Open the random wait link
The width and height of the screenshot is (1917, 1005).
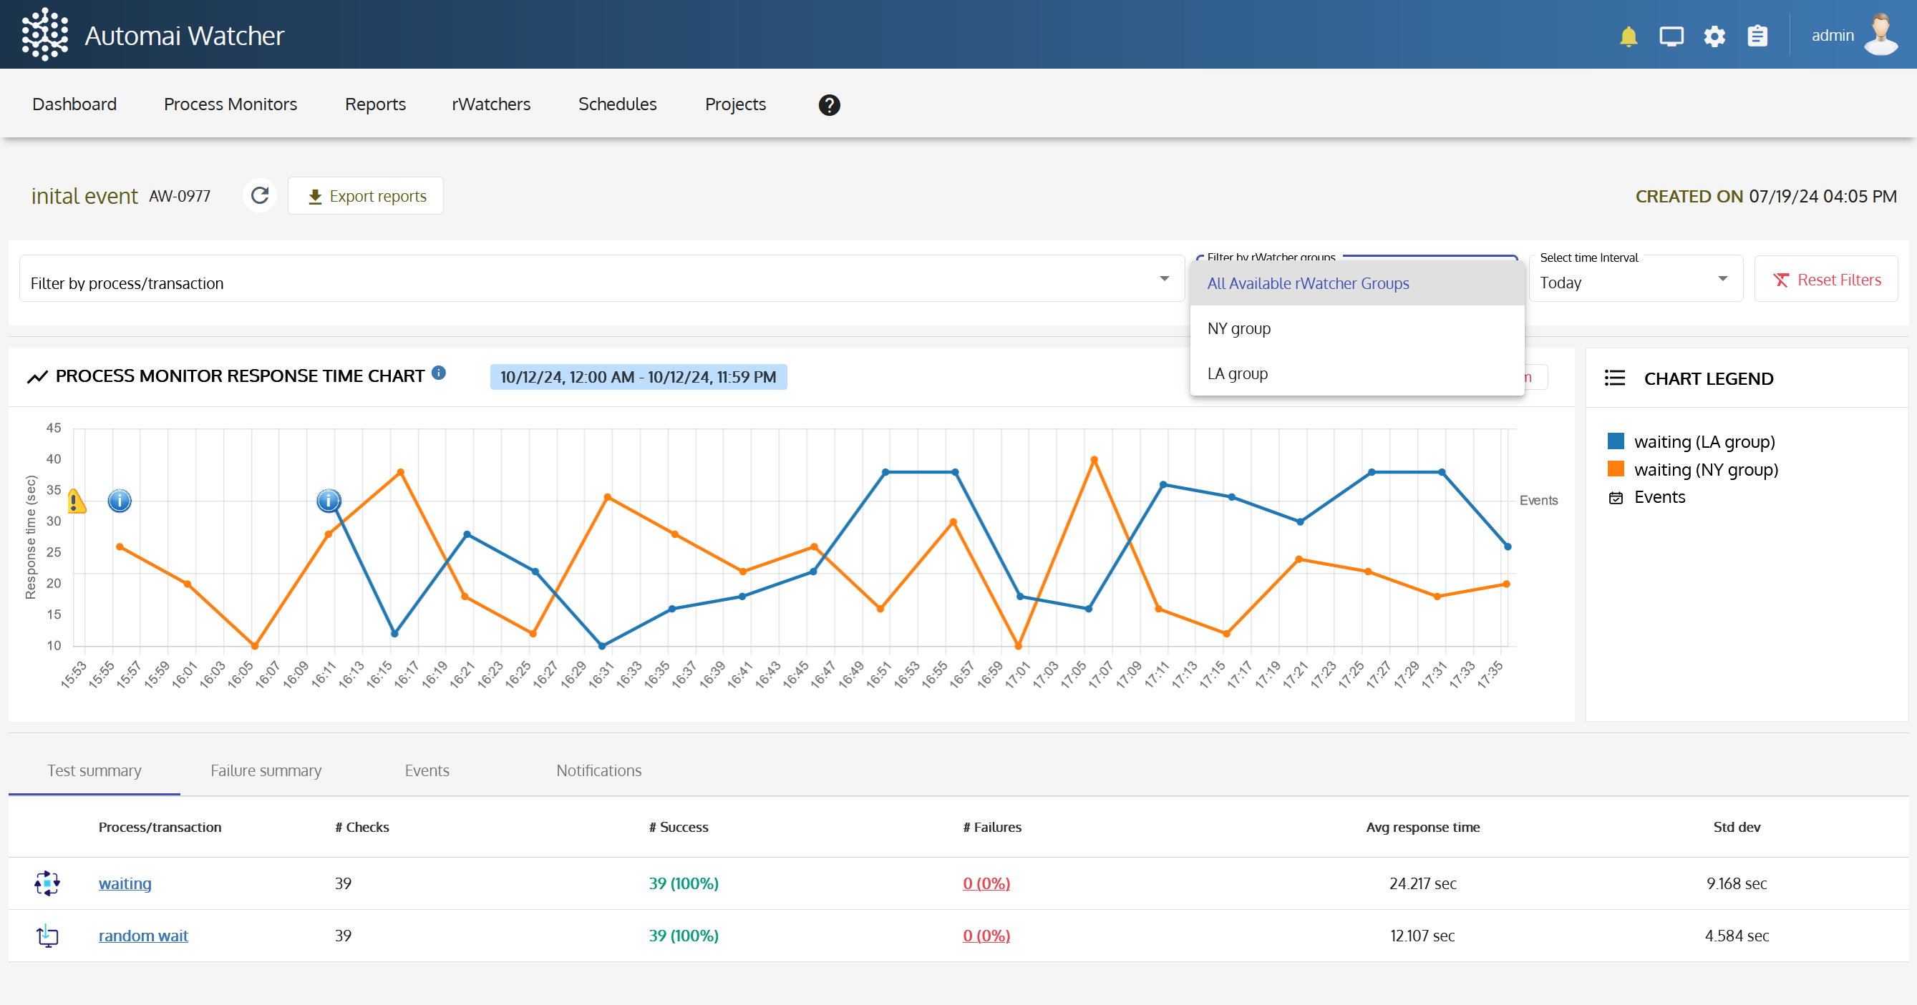pos(144,935)
